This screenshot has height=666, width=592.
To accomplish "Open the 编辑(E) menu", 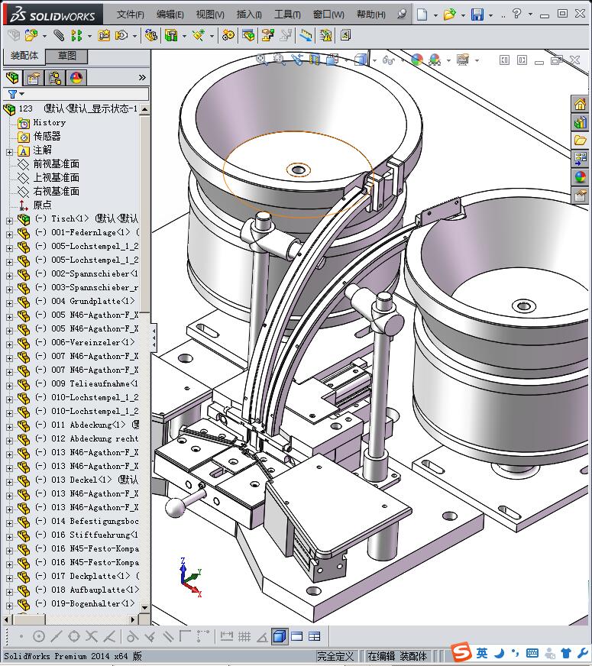I will pyautogui.click(x=170, y=15).
